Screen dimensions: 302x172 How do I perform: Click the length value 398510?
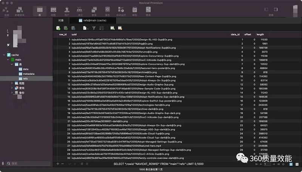pyautogui.click(x=263, y=134)
